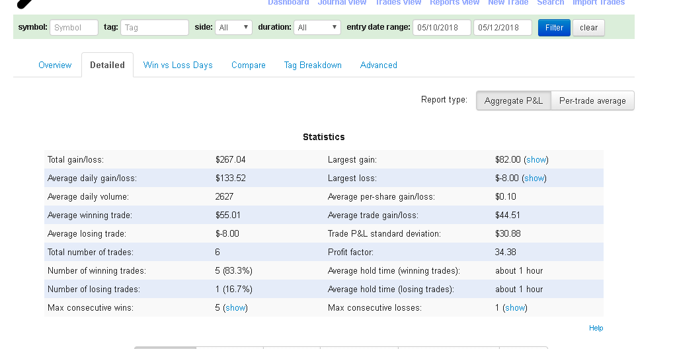Switch to the Overview tab
The height and width of the screenshot is (349, 675).
55,65
